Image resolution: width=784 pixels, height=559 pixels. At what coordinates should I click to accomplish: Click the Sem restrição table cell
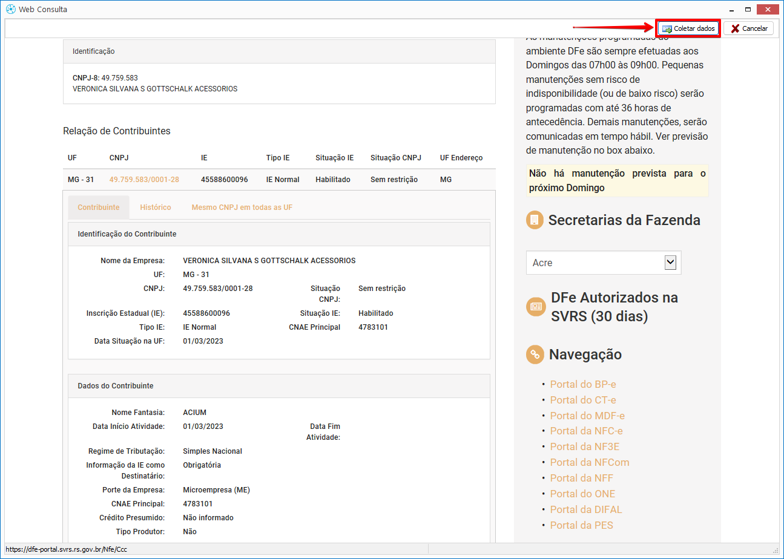coord(394,180)
